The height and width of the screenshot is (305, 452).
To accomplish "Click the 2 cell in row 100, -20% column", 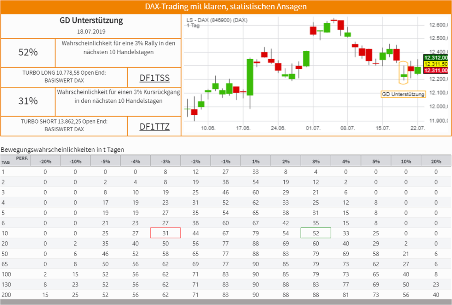I will click(x=45, y=274).
